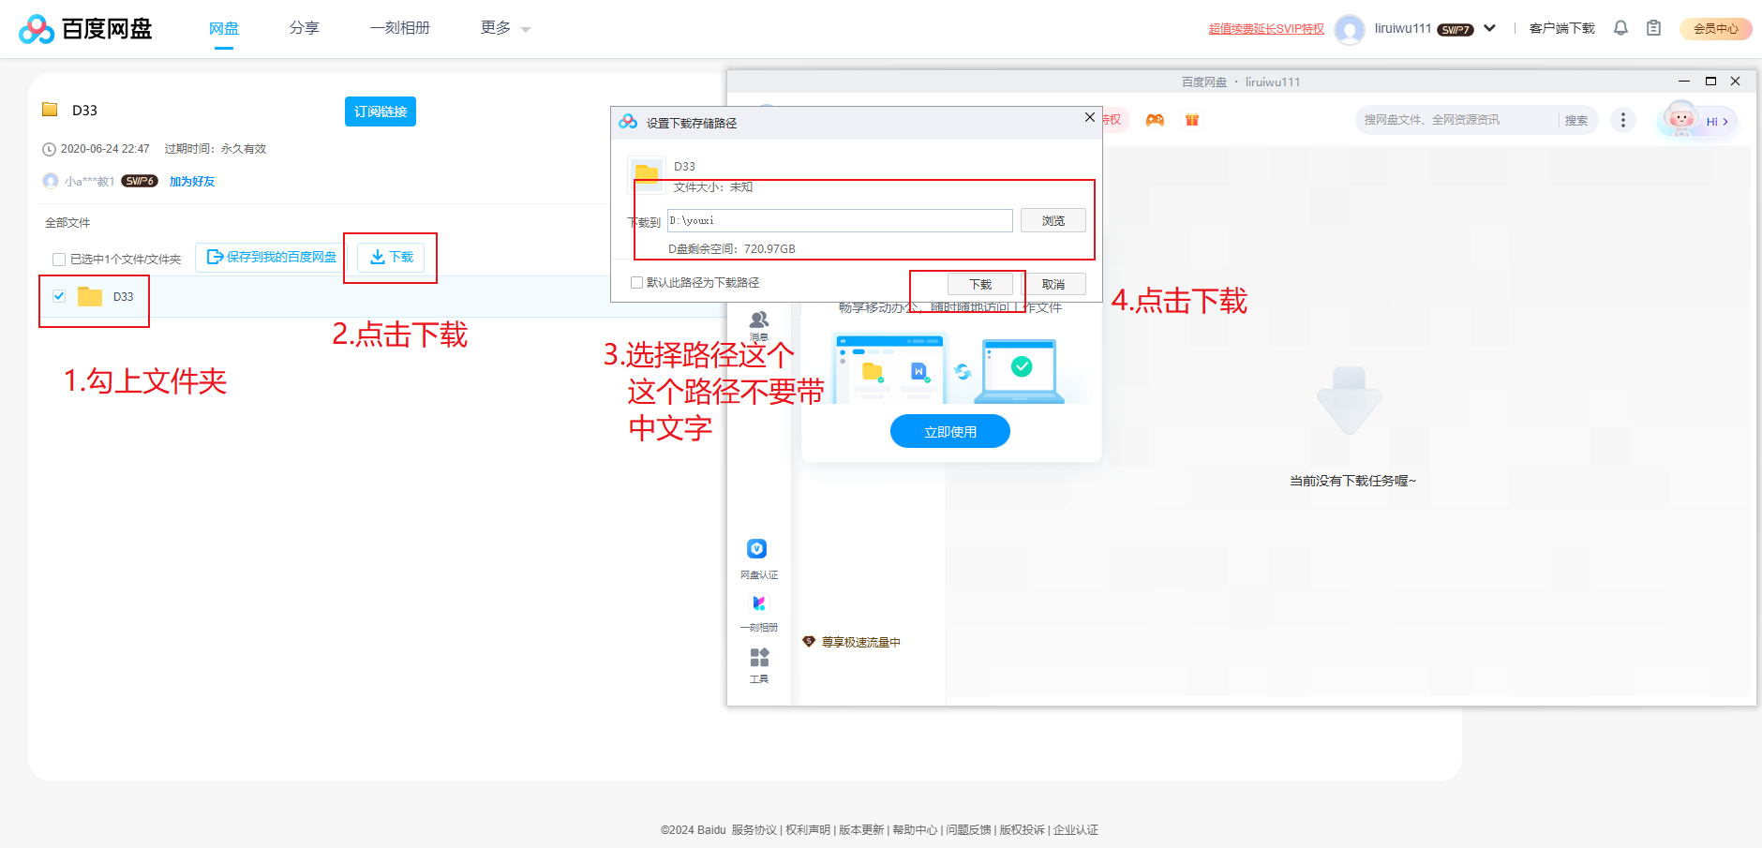Click the client search box 搜网盘文件

tap(1456, 120)
